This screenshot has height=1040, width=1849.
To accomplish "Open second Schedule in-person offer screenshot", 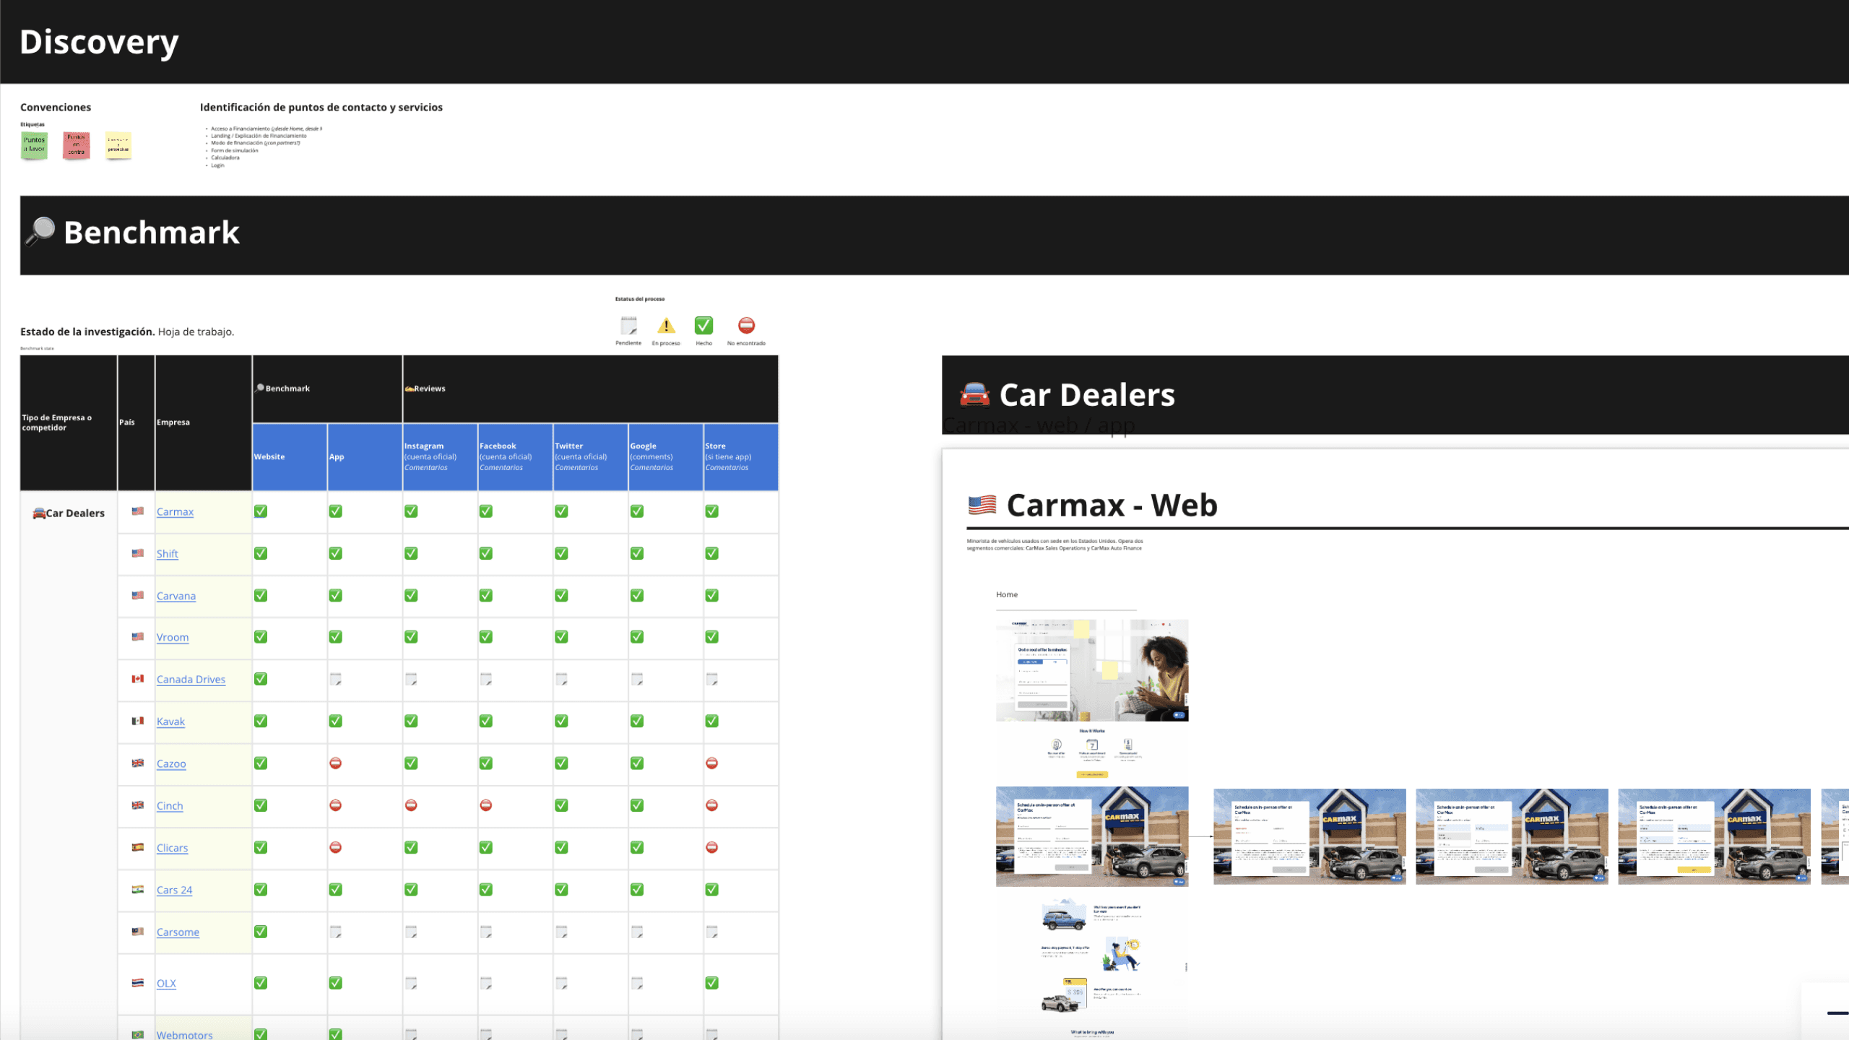I will click(1309, 836).
